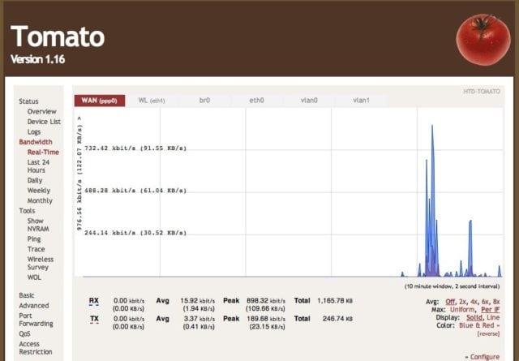Screen dimensions: 519x361
Task: Set averaging to 4x
Action: coord(474,302)
